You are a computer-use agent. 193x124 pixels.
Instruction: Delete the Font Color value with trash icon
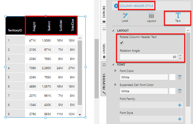[x=180, y=77]
